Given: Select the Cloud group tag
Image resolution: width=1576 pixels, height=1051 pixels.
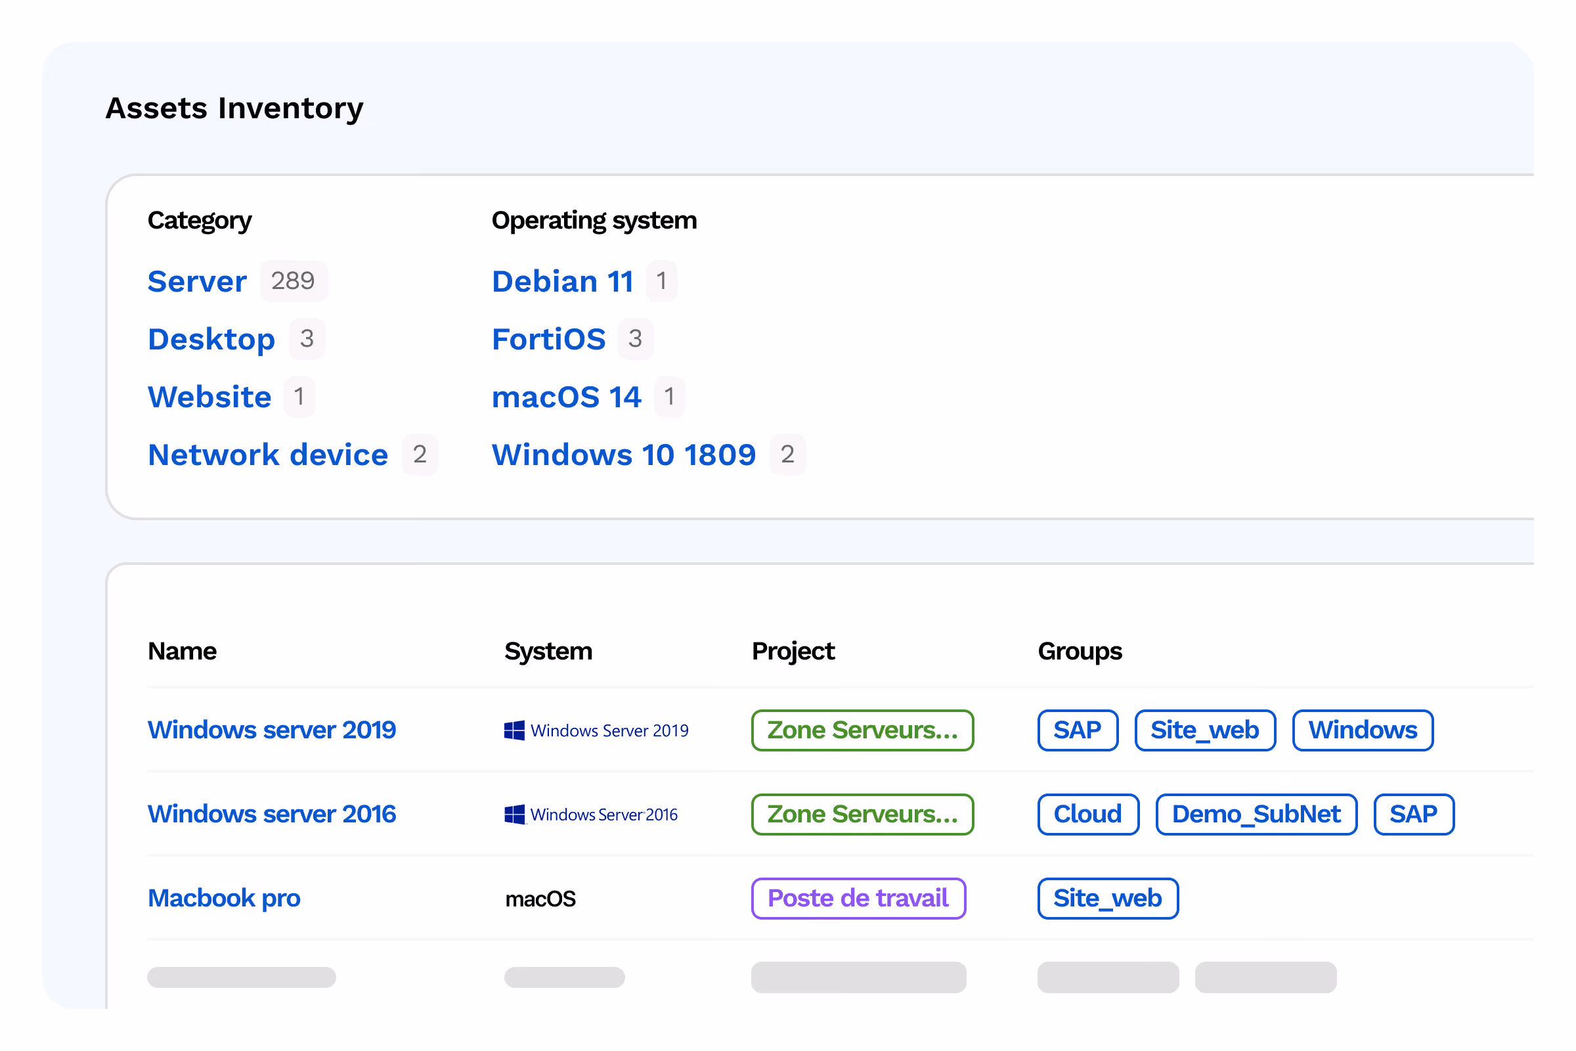Looking at the screenshot, I should pyautogui.click(x=1087, y=815).
